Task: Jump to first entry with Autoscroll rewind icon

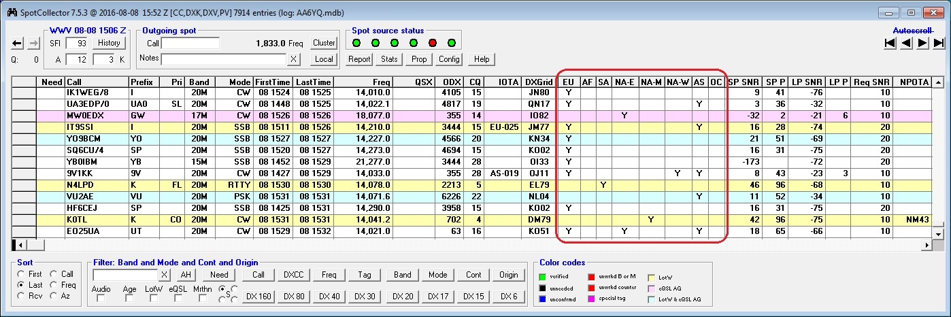Action: click(x=890, y=43)
